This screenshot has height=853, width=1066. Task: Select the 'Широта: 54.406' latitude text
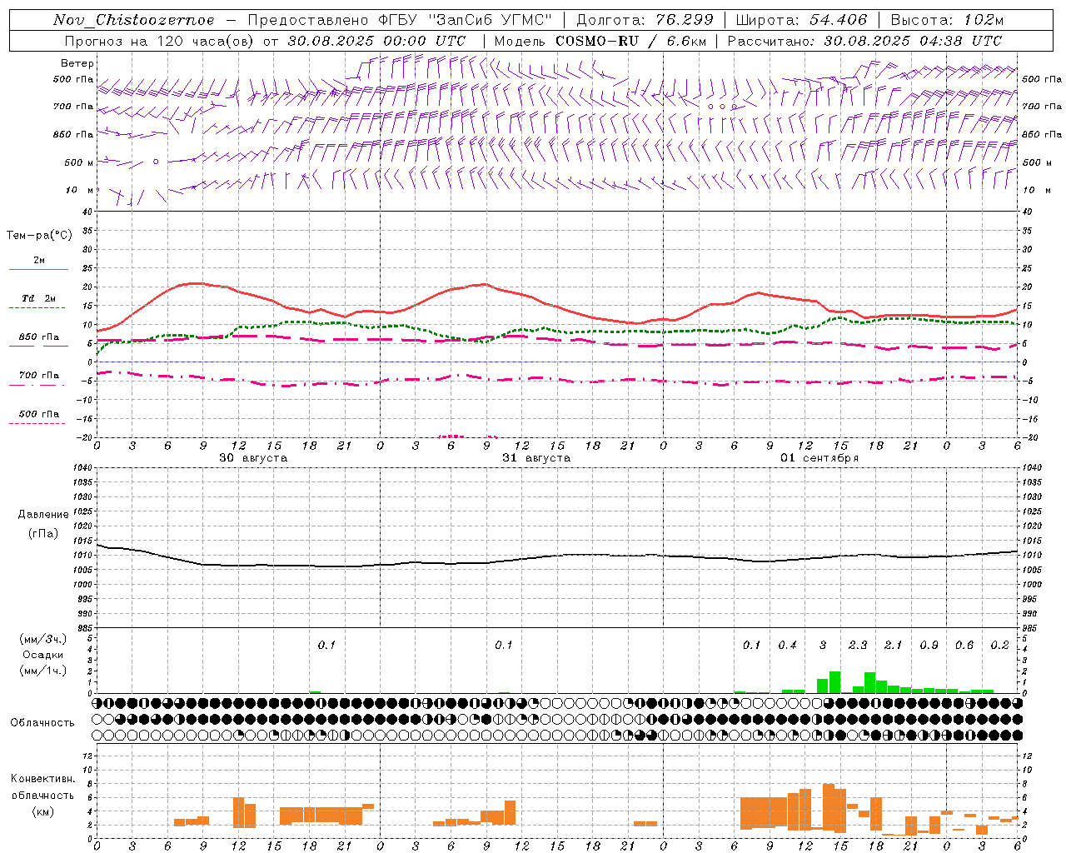801,20
